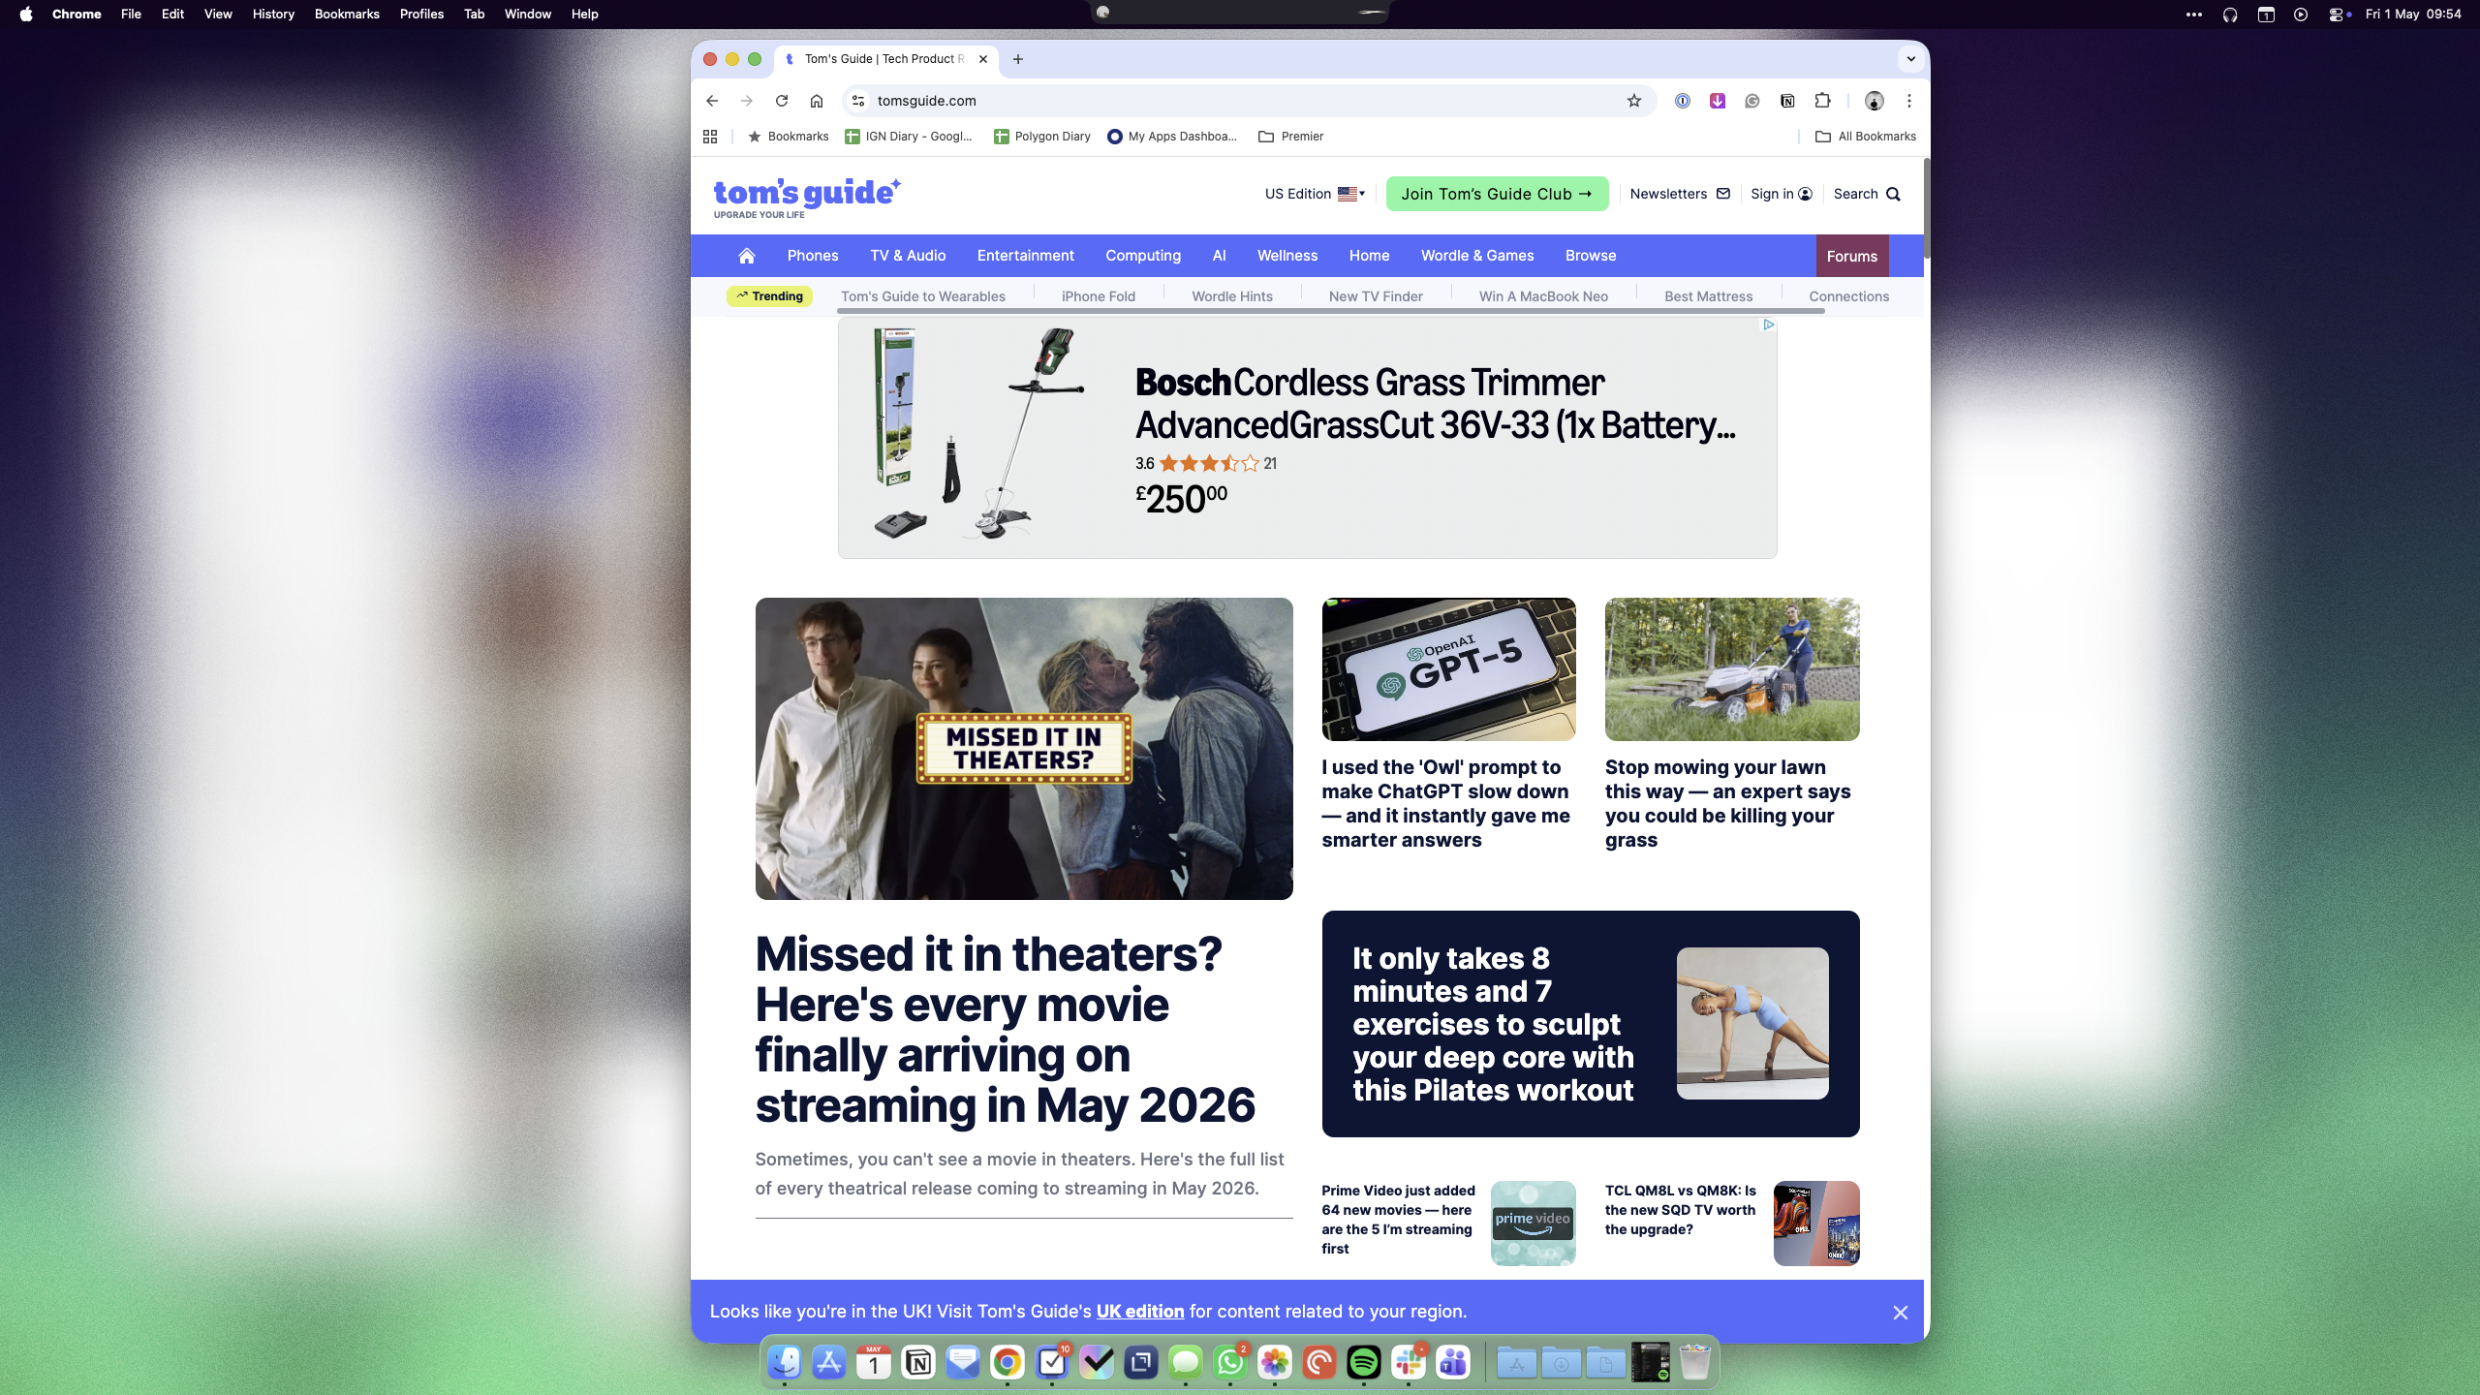Open Chrome's three-dot menu
2480x1395 pixels.
[1909, 101]
